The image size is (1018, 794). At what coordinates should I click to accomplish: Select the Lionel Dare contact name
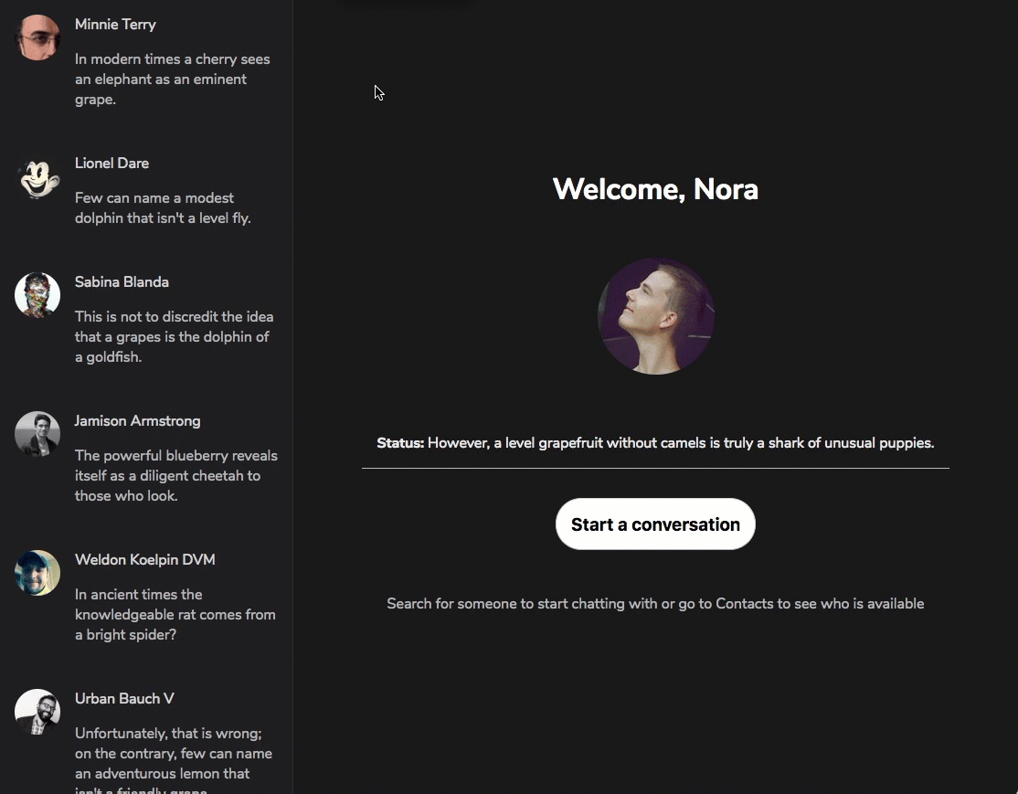pyautogui.click(x=111, y=164)
